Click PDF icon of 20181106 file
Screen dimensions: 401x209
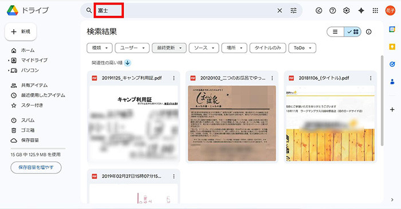click(x=291, y=78)
